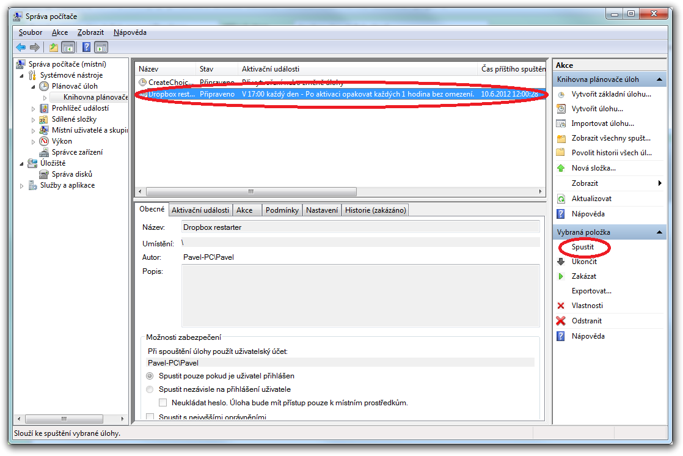The height and width of the screenshot is (456, 683).
Task: Sort by the Stav column header
Action: click(x=216, y=69)
